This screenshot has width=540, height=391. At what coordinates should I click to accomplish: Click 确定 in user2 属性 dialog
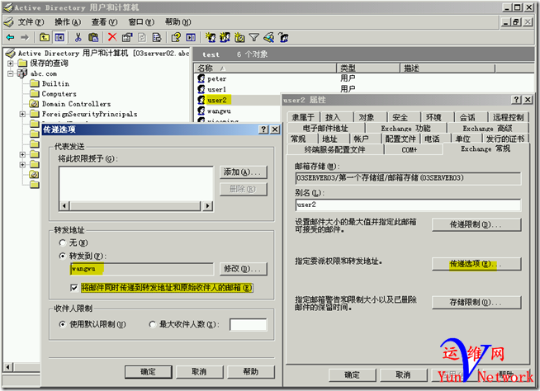point(352,375)
